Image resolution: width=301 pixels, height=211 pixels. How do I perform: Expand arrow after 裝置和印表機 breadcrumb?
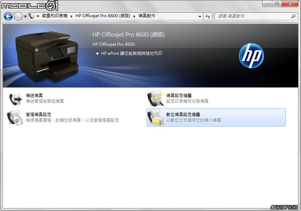click(71, 16)
